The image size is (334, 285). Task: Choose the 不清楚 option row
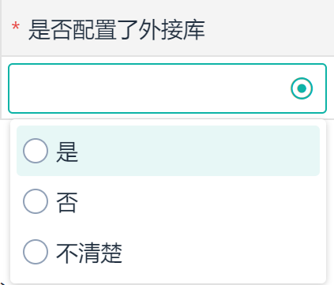(x=168, y=252)
